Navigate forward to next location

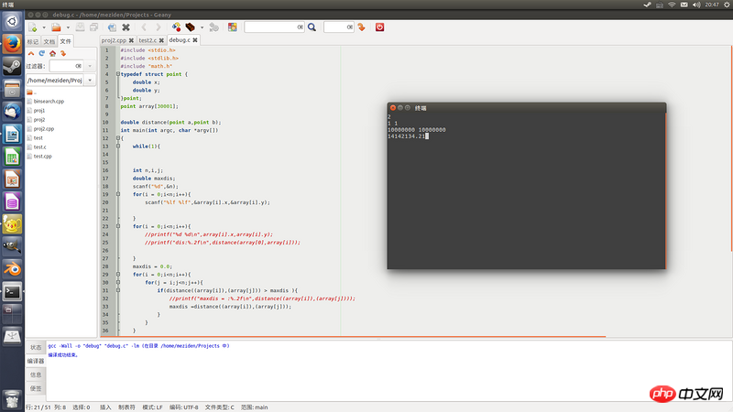click(158, 27)
